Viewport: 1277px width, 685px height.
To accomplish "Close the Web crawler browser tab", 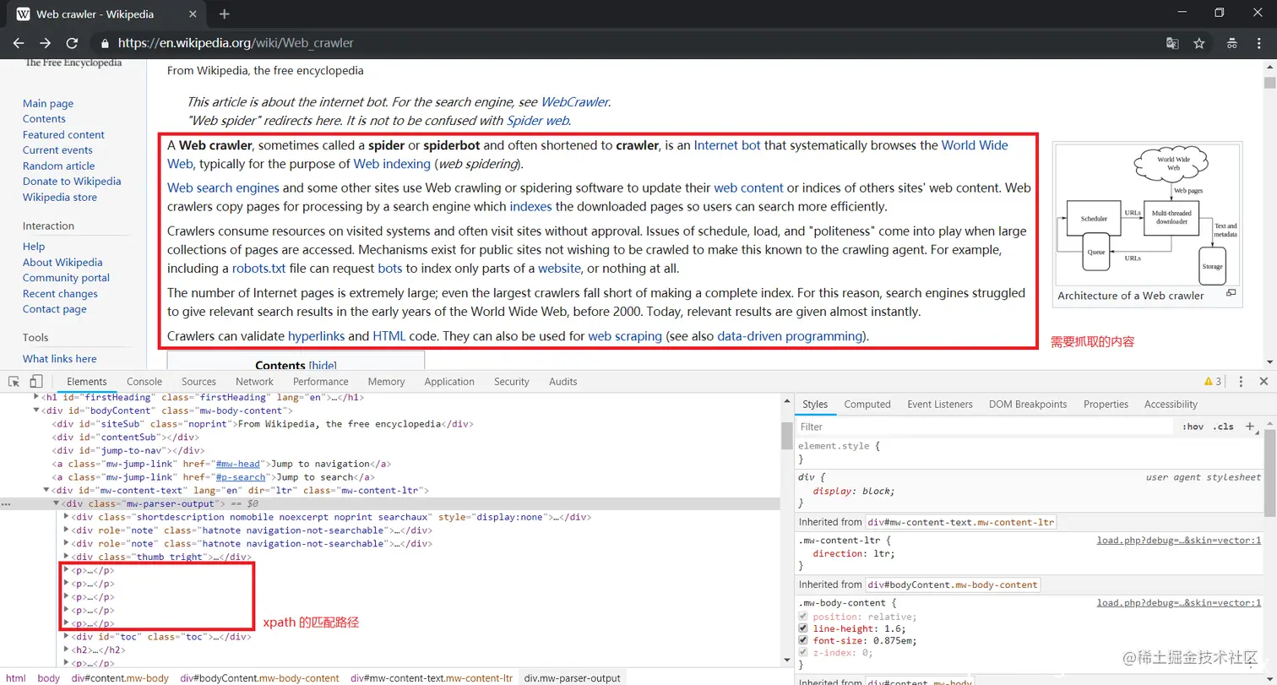I will [x=194, y=14].
